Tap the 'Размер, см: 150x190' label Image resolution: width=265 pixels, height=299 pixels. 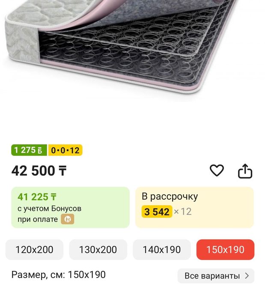pos(58,275)
